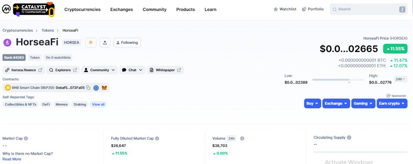This screenshot has width=413, height=164.
Task: Click the Watchlist star icon in header
Action: pos(276,9)
